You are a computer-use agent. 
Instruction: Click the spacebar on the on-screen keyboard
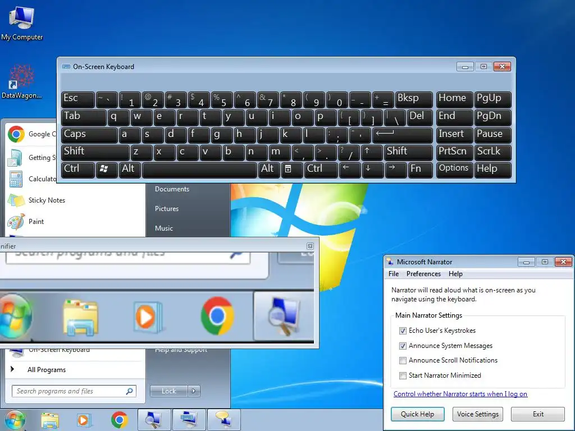[x=199, y=170]
